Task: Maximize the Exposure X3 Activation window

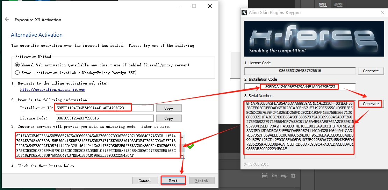Action: click(x=194, y=6)
